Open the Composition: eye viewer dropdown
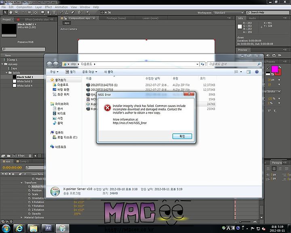291x233 pixels. click(94, 18)
